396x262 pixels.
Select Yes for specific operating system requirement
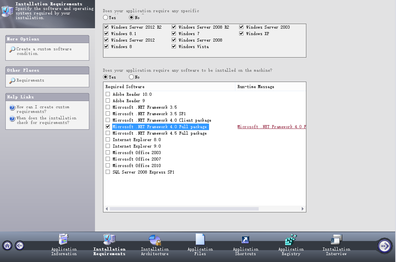pos(105,17)
